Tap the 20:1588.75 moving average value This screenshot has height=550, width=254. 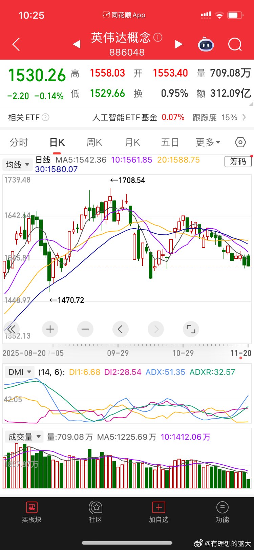click(x=178, y=160)
